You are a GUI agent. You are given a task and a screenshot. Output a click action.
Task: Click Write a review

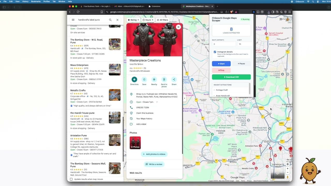[x=154, y=164]
